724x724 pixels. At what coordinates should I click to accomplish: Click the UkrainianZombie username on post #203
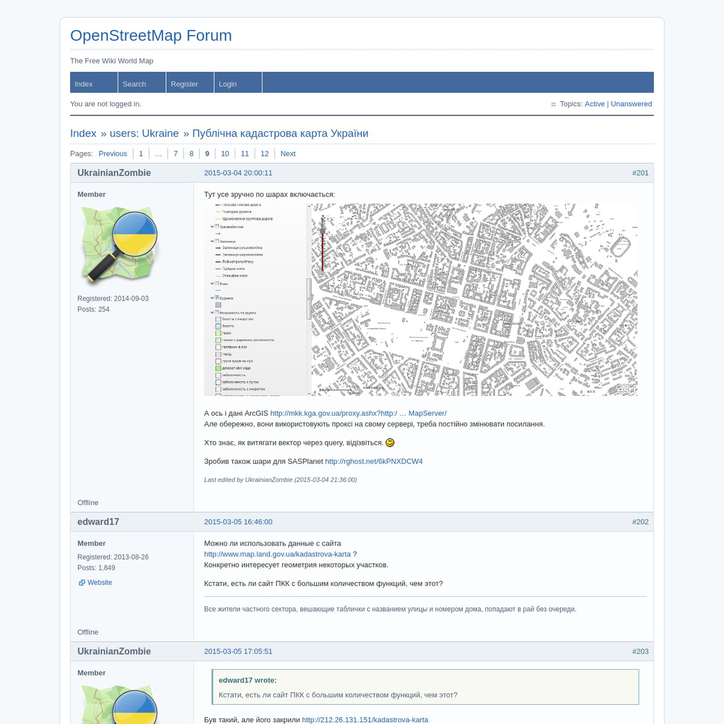(114, 652)
